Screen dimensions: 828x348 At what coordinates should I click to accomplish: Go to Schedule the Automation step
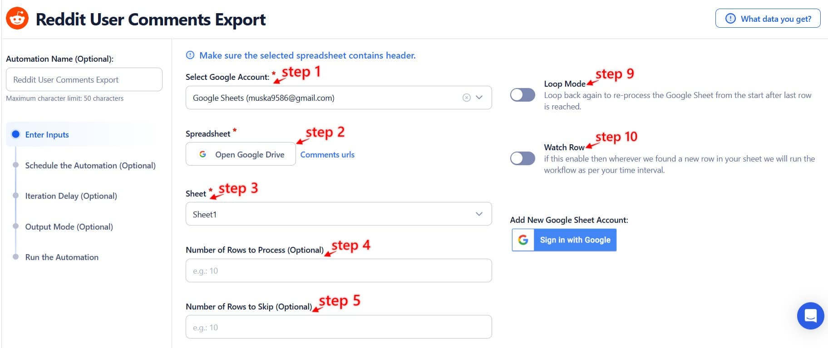90,166
